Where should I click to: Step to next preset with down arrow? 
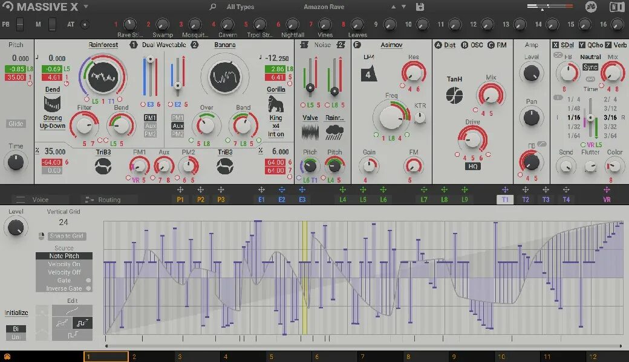tap(403, 7)
